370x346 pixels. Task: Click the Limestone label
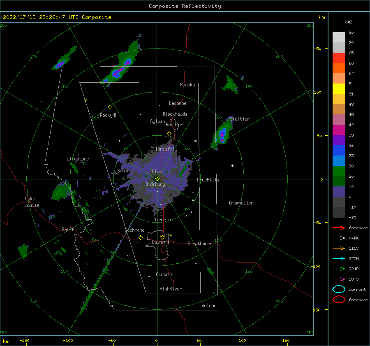[x=78, y=159]
